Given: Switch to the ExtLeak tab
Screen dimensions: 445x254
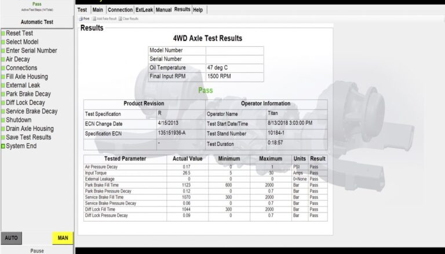Looking at the screenshot, I should [x=144, y=10].
